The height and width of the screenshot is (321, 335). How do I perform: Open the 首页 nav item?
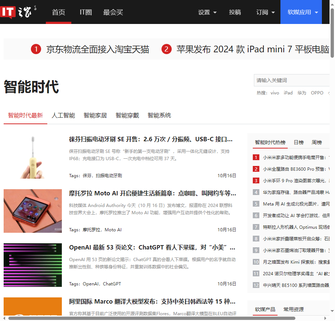click(58, 12)
